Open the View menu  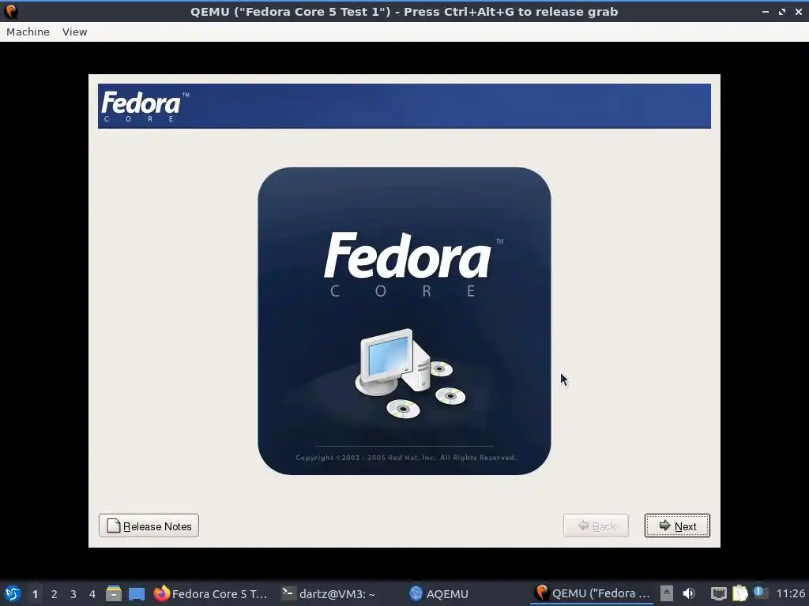click(74, 32)
